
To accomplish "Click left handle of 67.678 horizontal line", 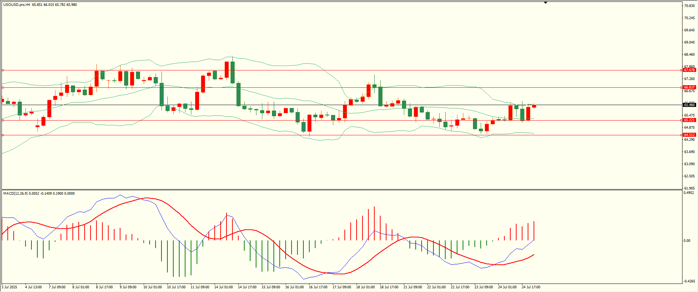I will pos(3,70).
